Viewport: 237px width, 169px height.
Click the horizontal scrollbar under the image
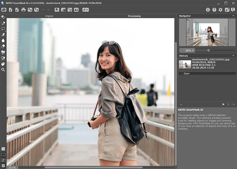93,167
